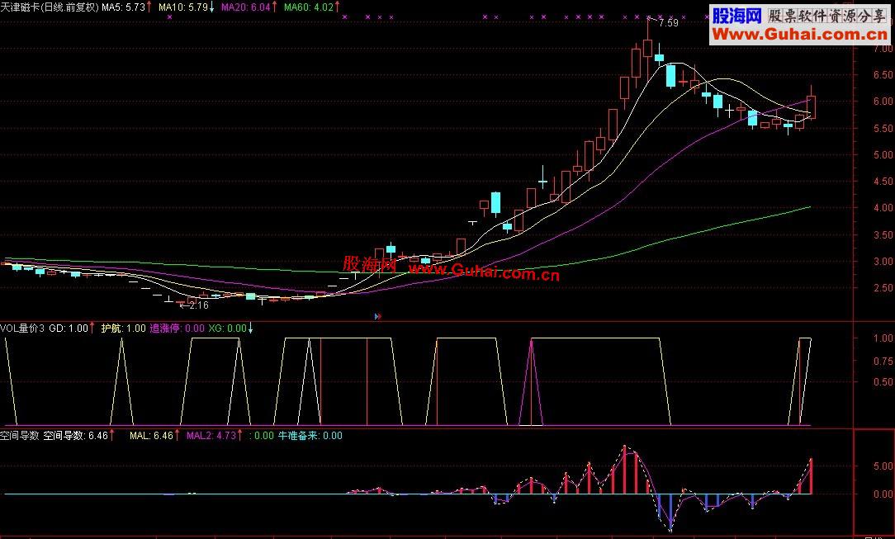Click the 4.00 price axis value
The height and width of the screenshot is (539, 895).
pos(883,208)
